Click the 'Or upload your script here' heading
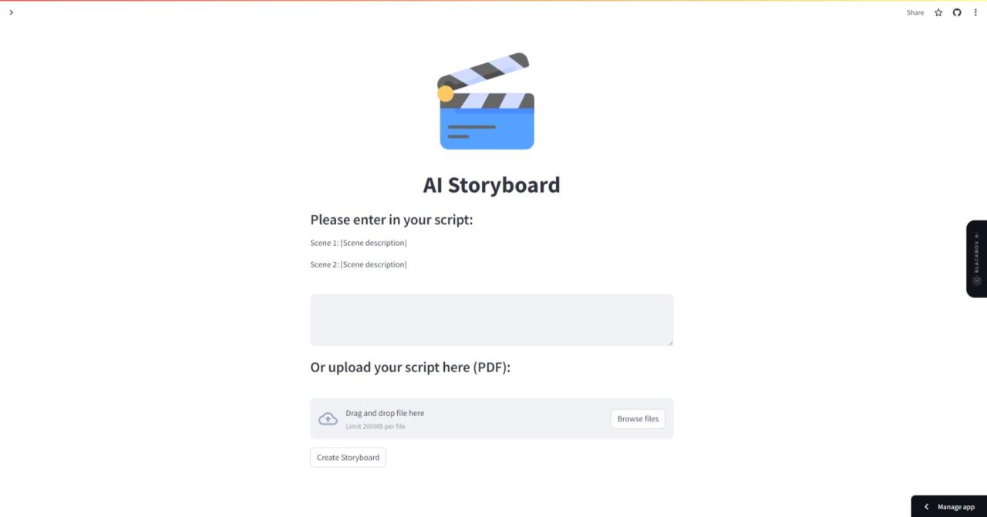The width and height of the screenshot is (987, 517). click(409, 367)
